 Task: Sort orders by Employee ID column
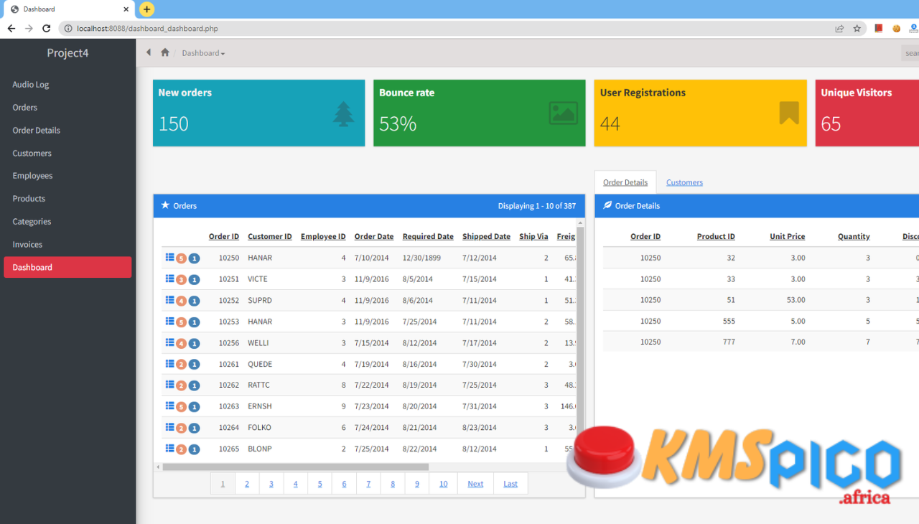pyautogui.click(x=323, y=236)
